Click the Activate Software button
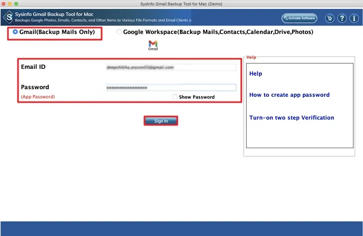 (299, 18)
